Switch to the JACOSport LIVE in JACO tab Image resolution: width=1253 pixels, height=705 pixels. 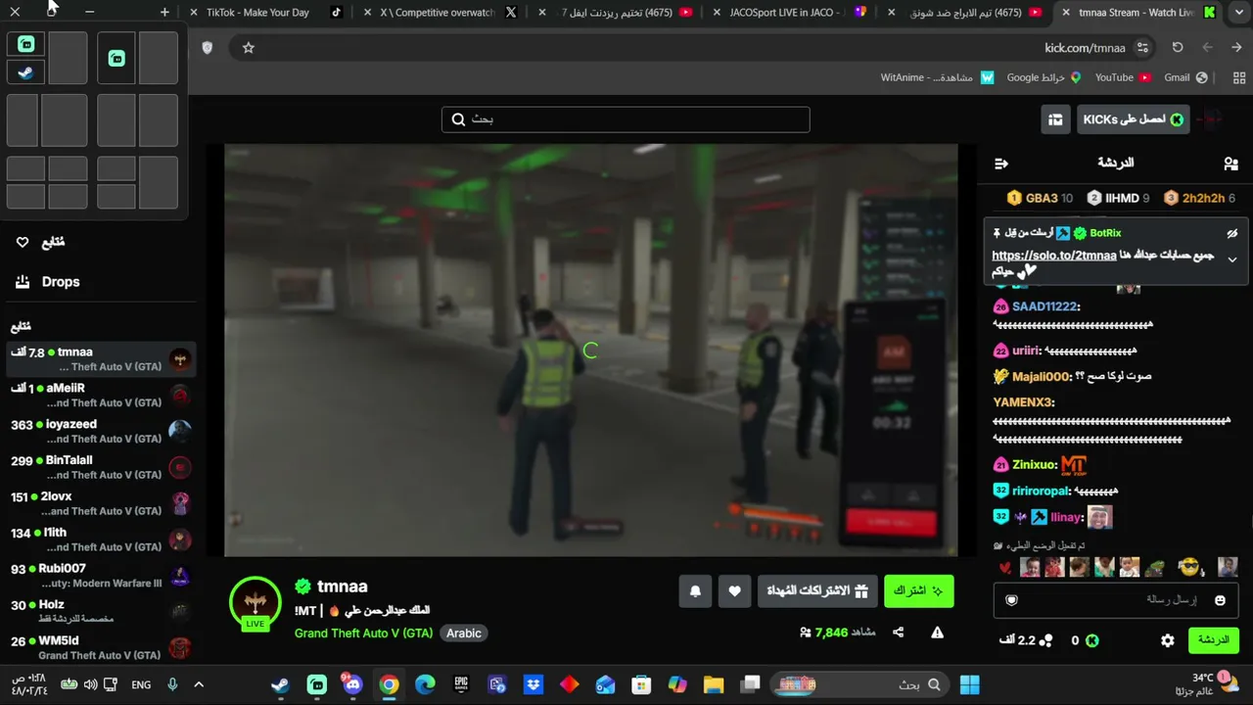pyautogui.click(x=793, y=13)
